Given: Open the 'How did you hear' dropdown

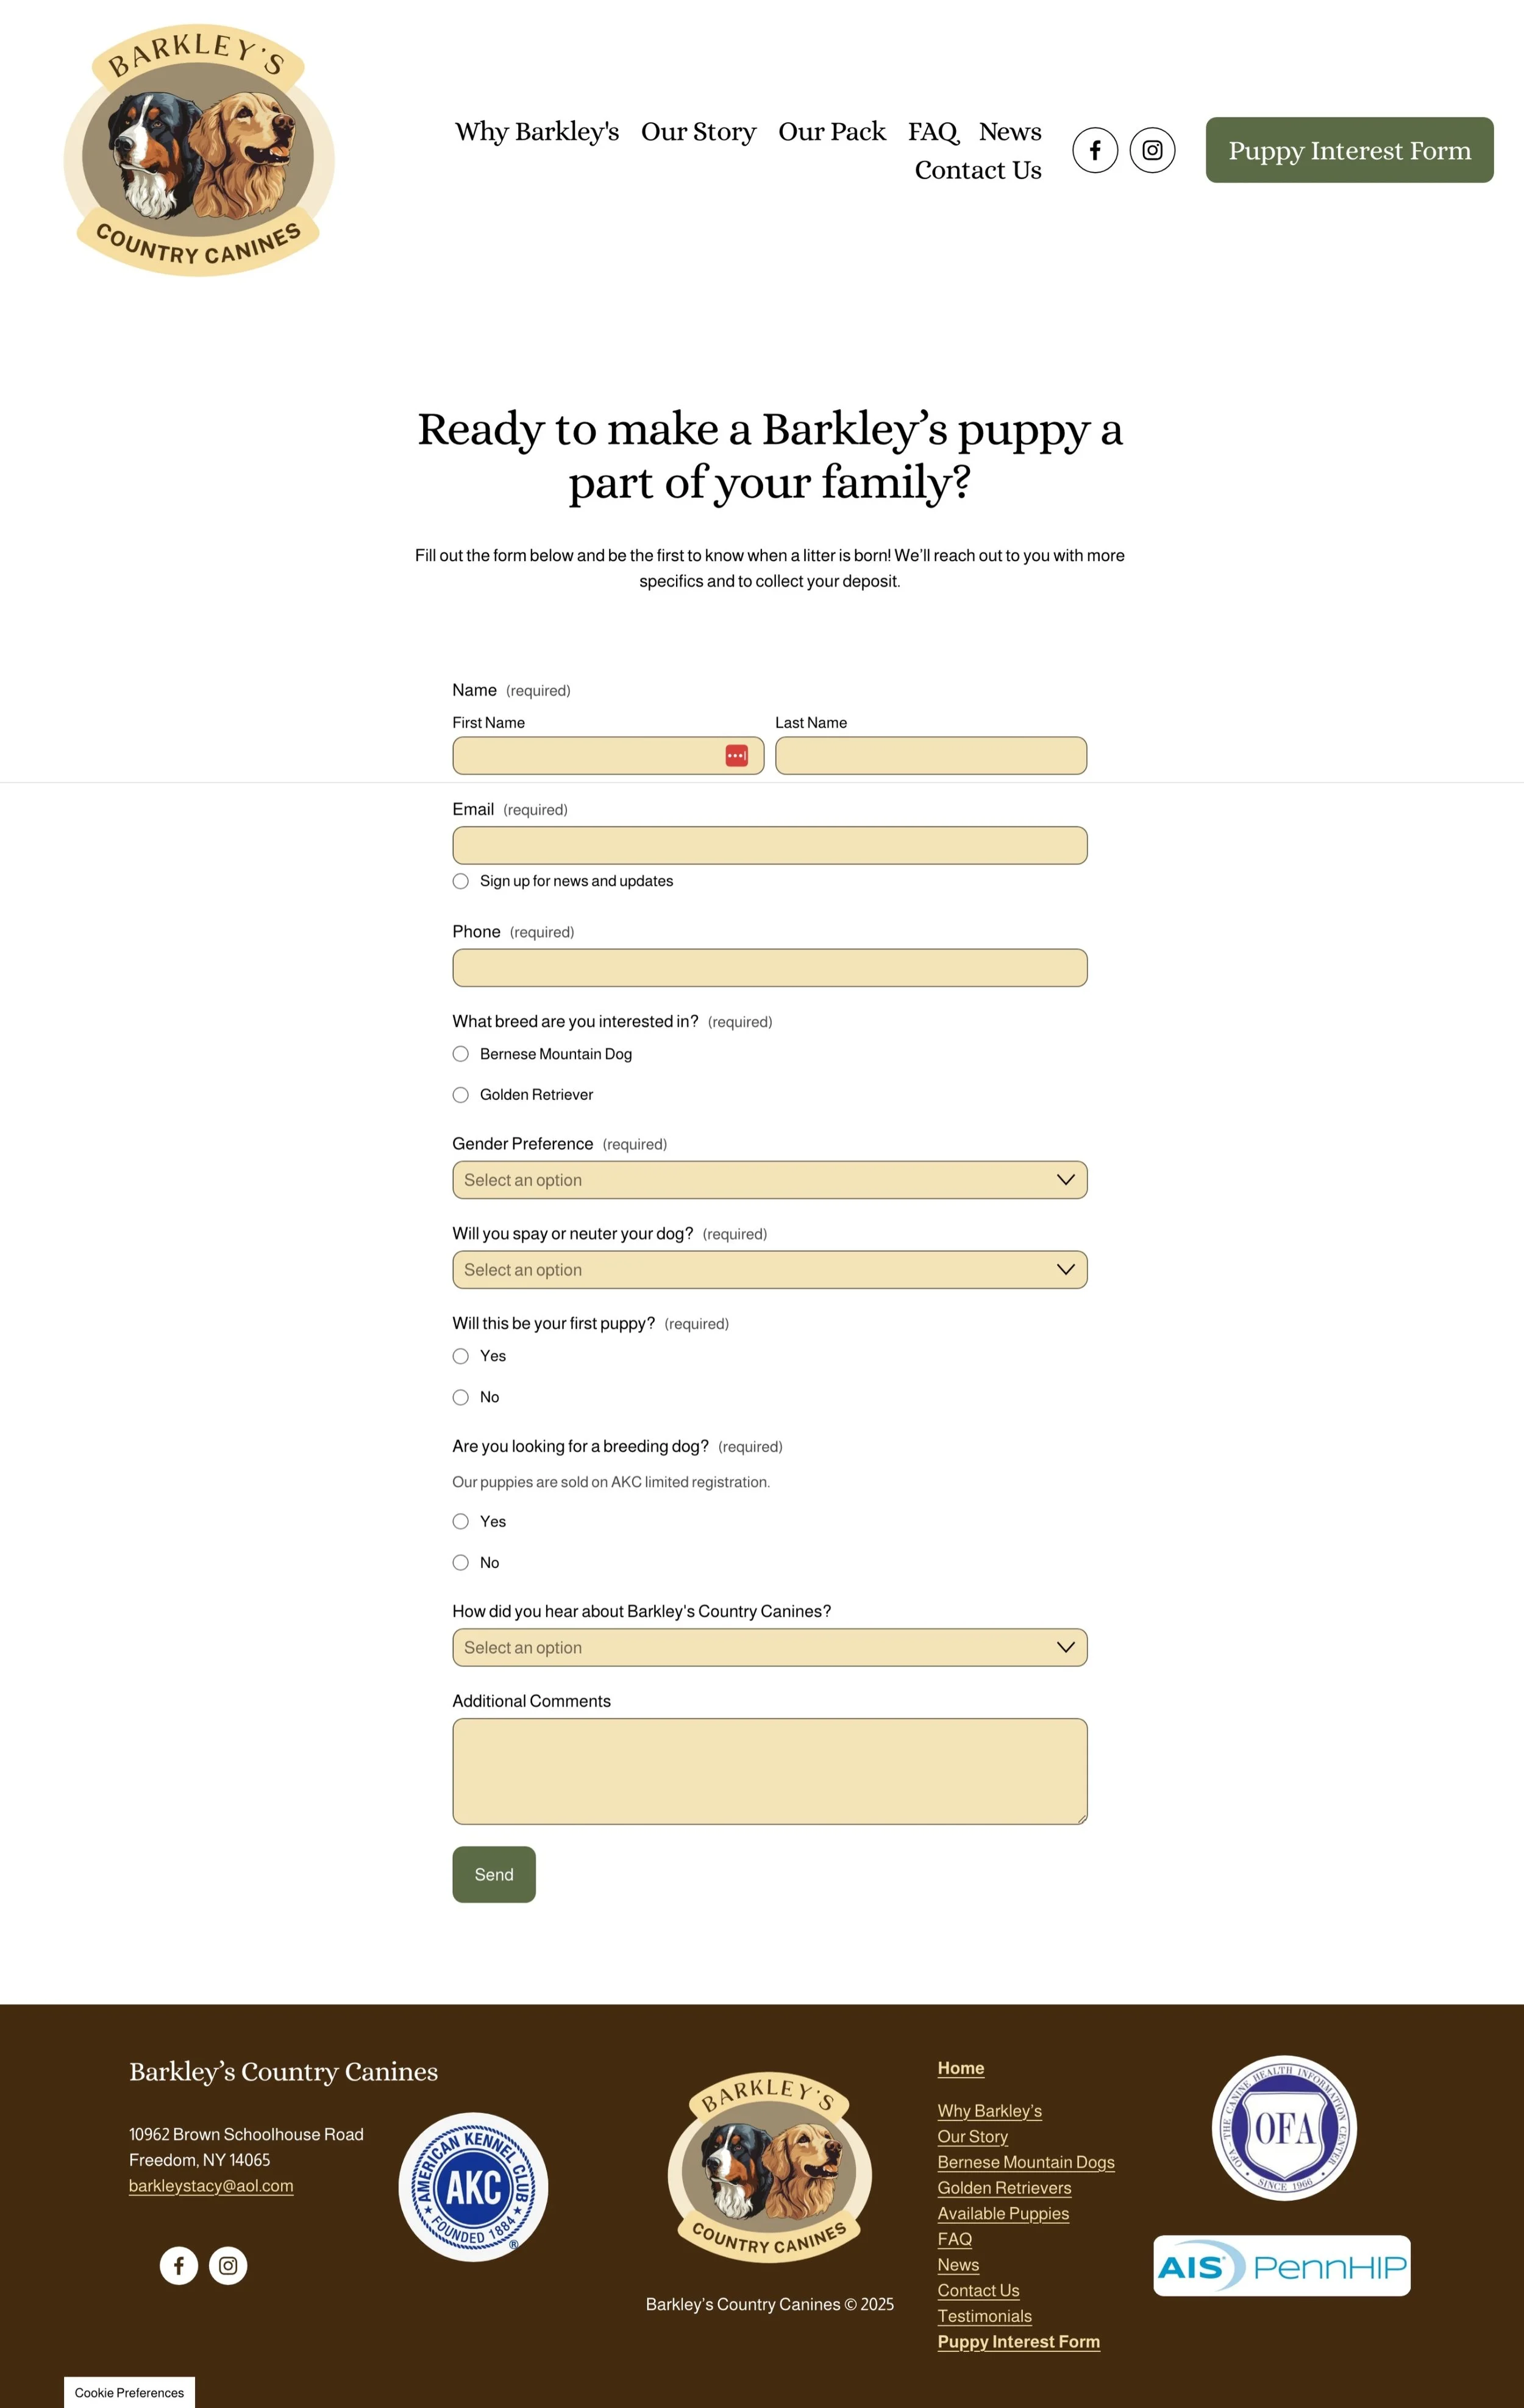Looking at the screenshot, I should [769, 1648].
